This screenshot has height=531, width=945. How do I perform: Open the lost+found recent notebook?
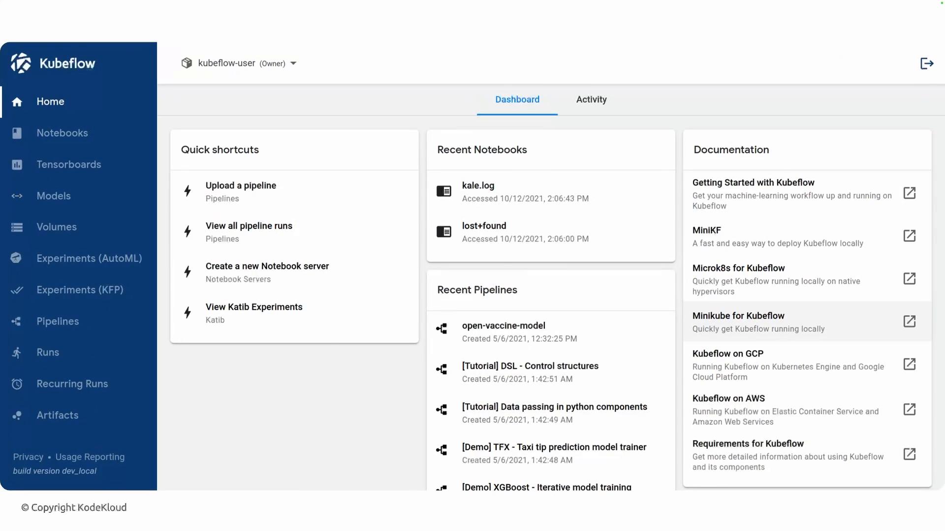pos(551,232)
